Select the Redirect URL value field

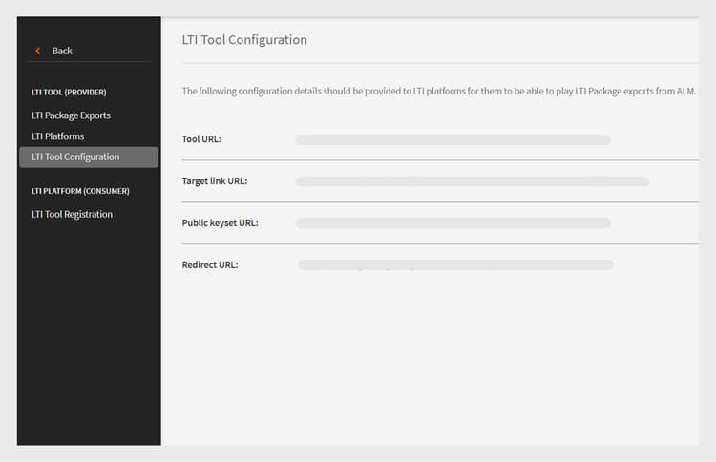455,264
